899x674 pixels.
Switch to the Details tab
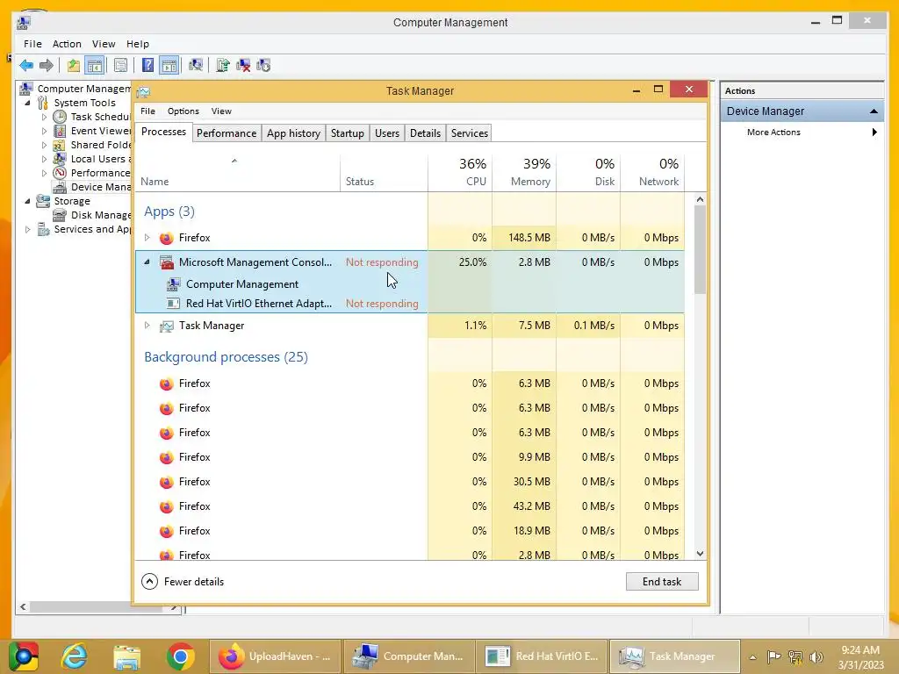point(425,133)
